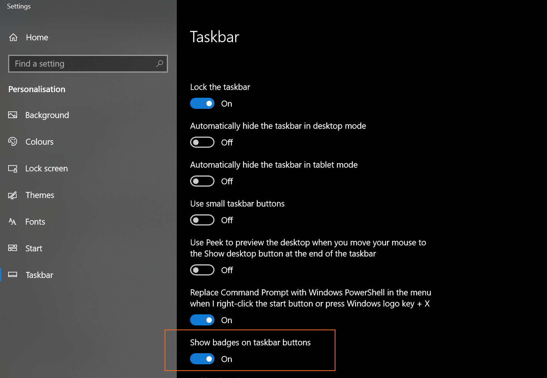
Task: Enable automatically hide taskbar in desktop mode
Action: coord(202,142)
